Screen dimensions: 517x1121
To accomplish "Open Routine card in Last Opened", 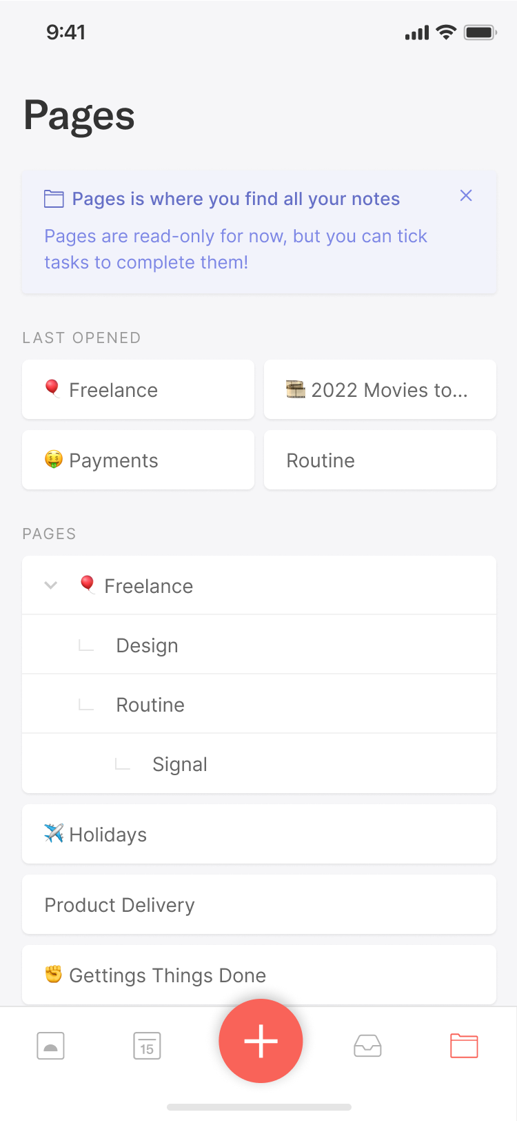I will pos(380,460).
